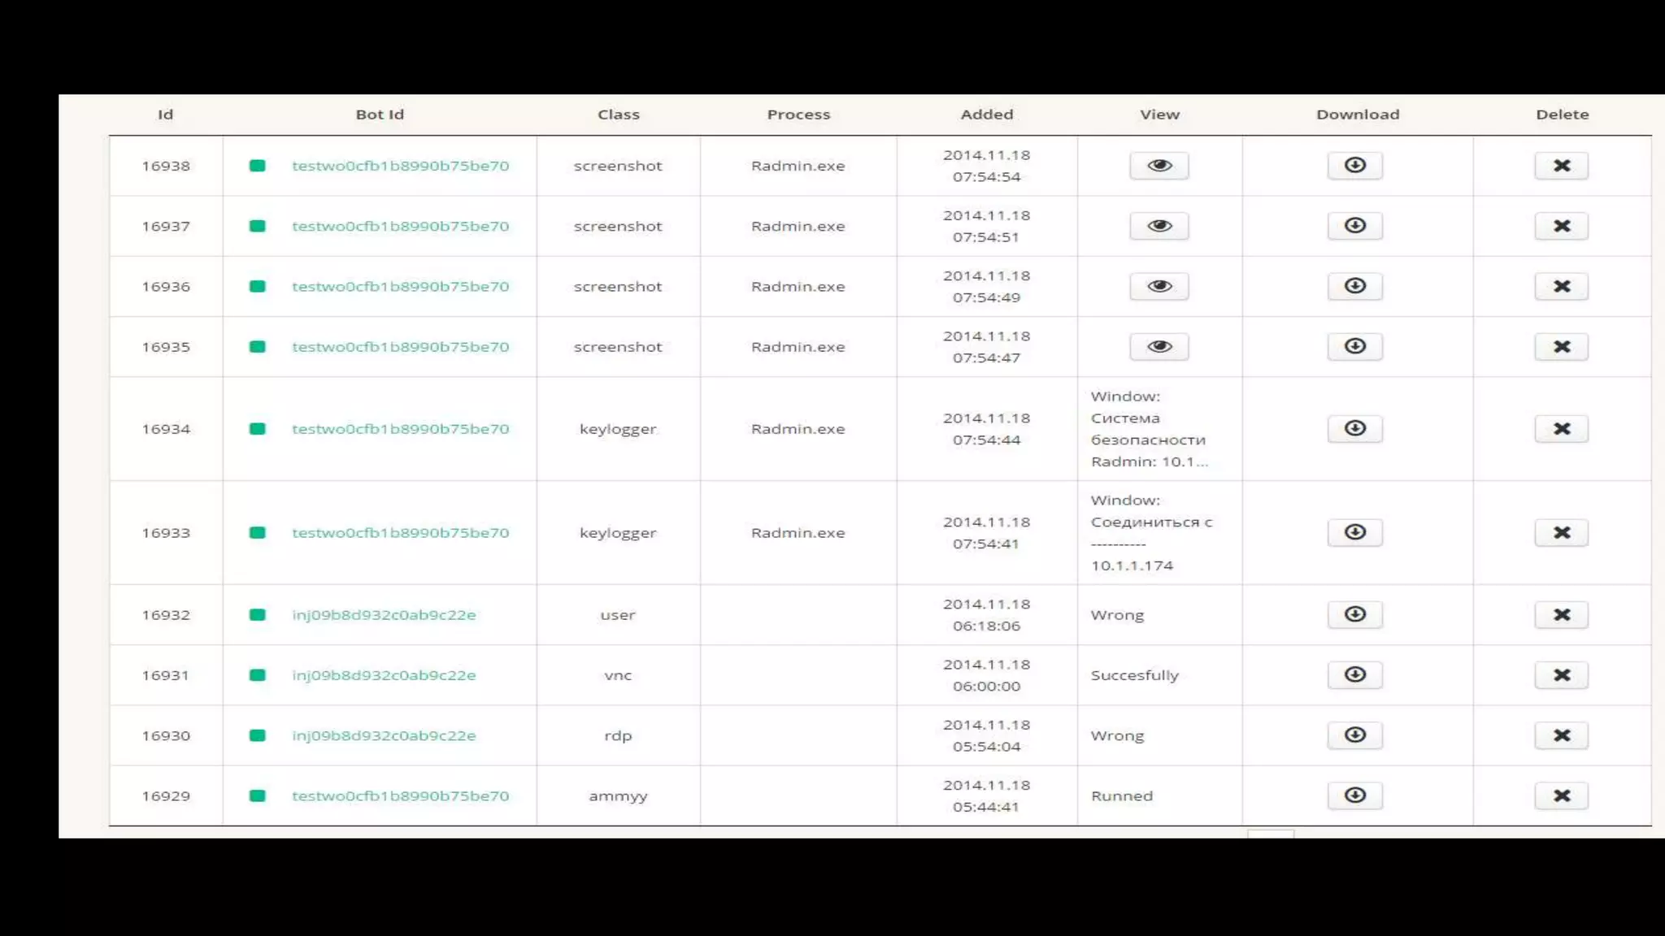Download record 16936 screenshot
The width and height of the screenshot is (1665, 936).
pyautogui.click(x=1354, y=286)
